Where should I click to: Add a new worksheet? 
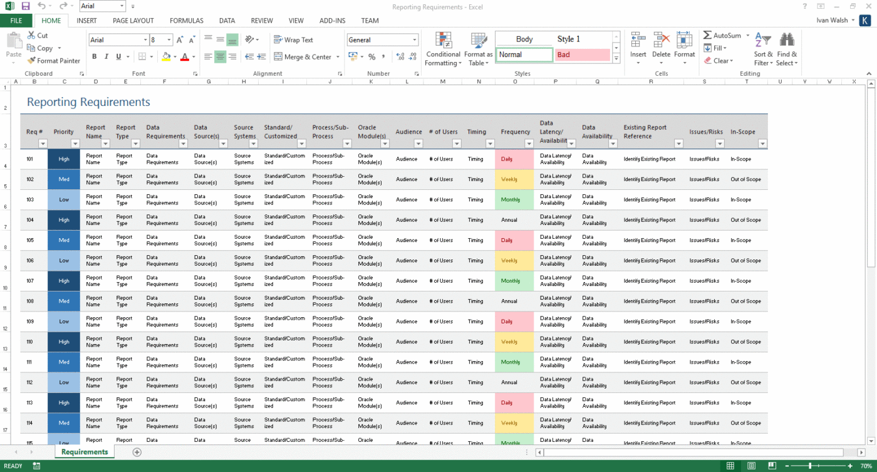[137, 451]
